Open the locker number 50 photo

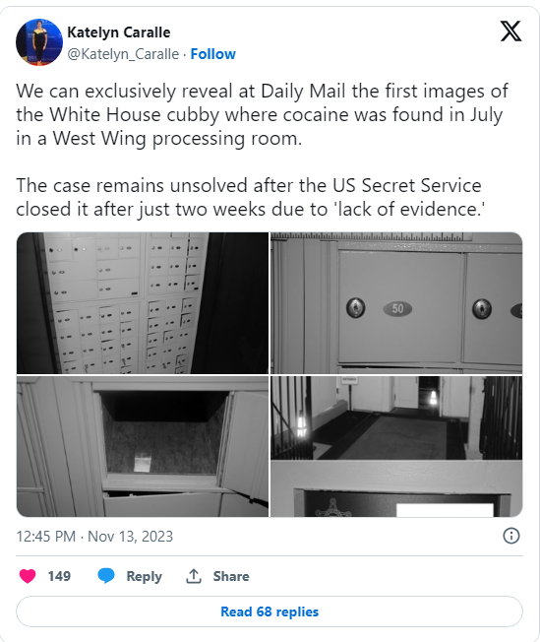[396, 303]
